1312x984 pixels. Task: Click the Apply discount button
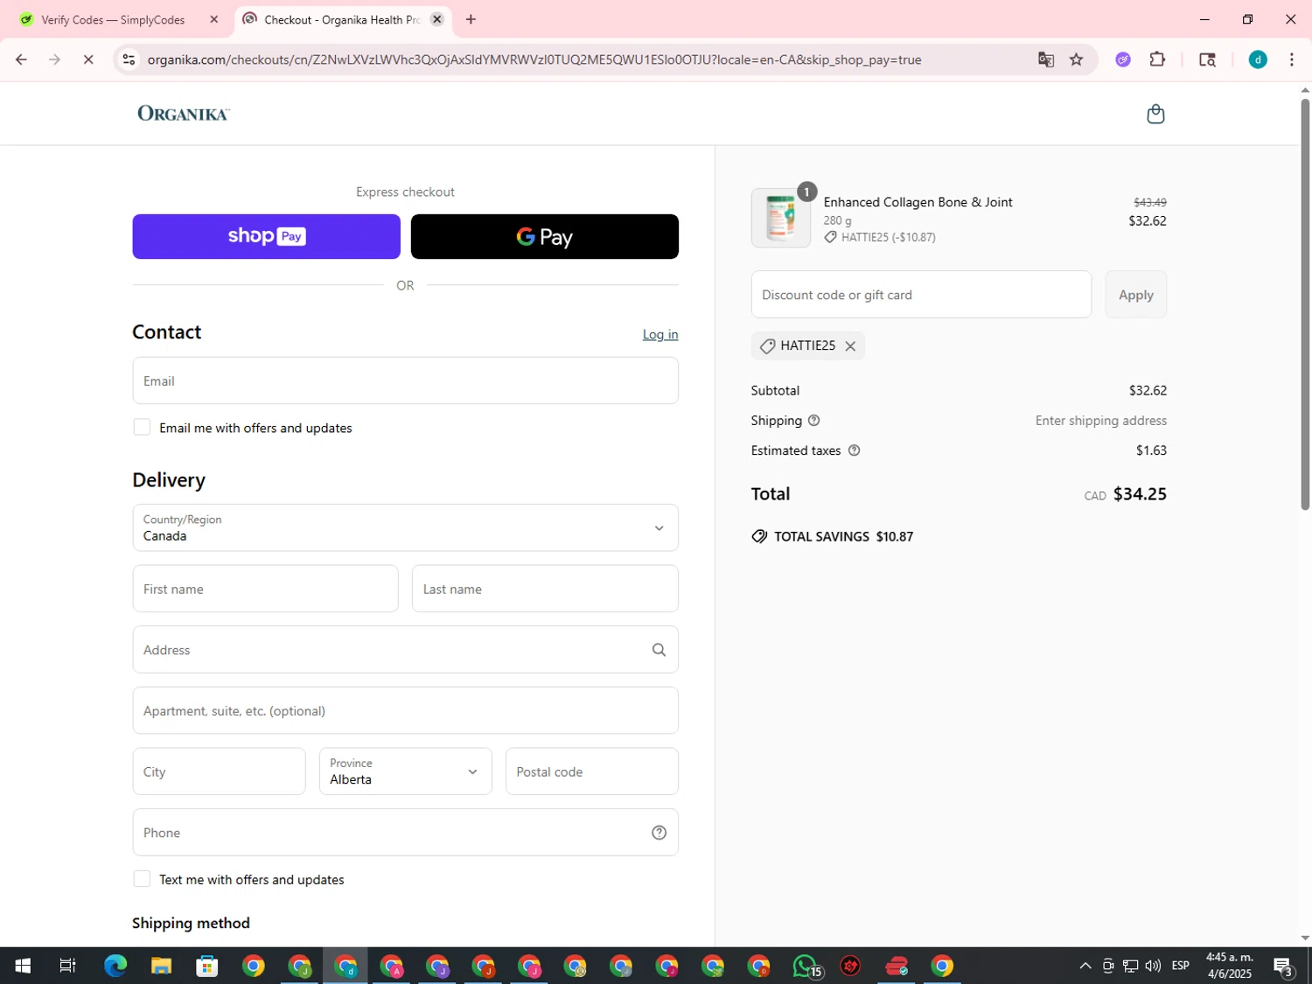(1135, 295)
